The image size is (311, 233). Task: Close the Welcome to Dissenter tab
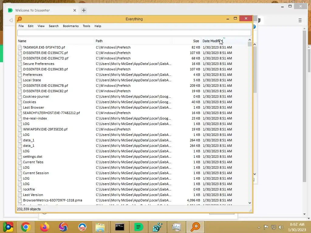(x=75, y=10)
